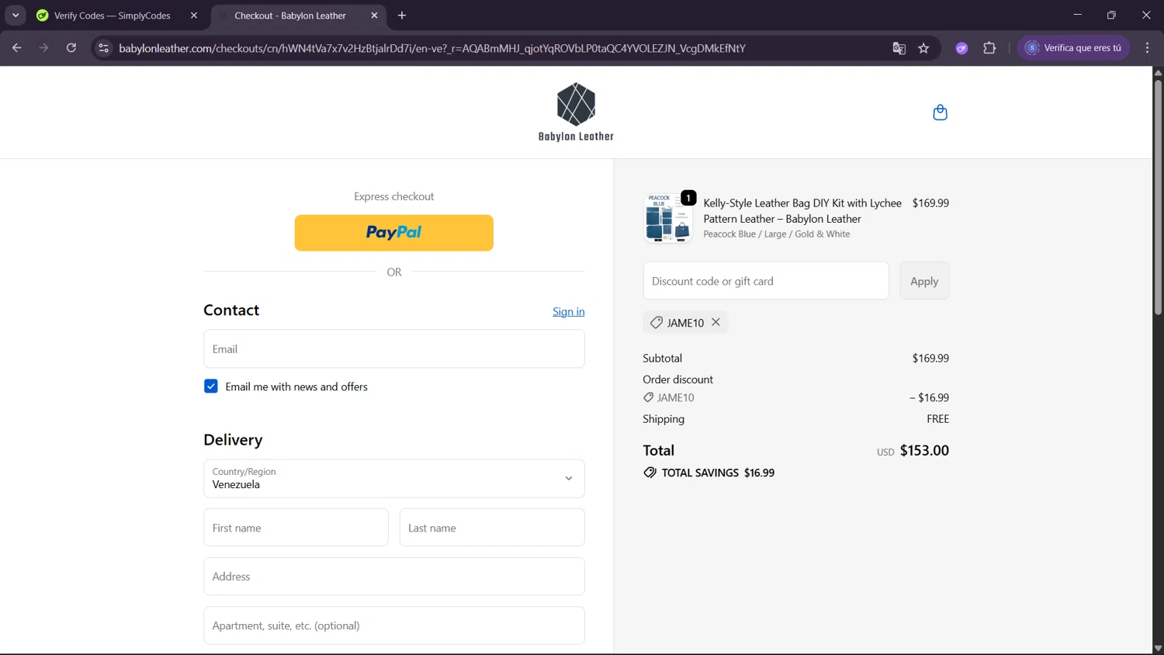Click the First name field
Image resolution: width=1164 pixels, height=655 pixels.
click(296, 528)
